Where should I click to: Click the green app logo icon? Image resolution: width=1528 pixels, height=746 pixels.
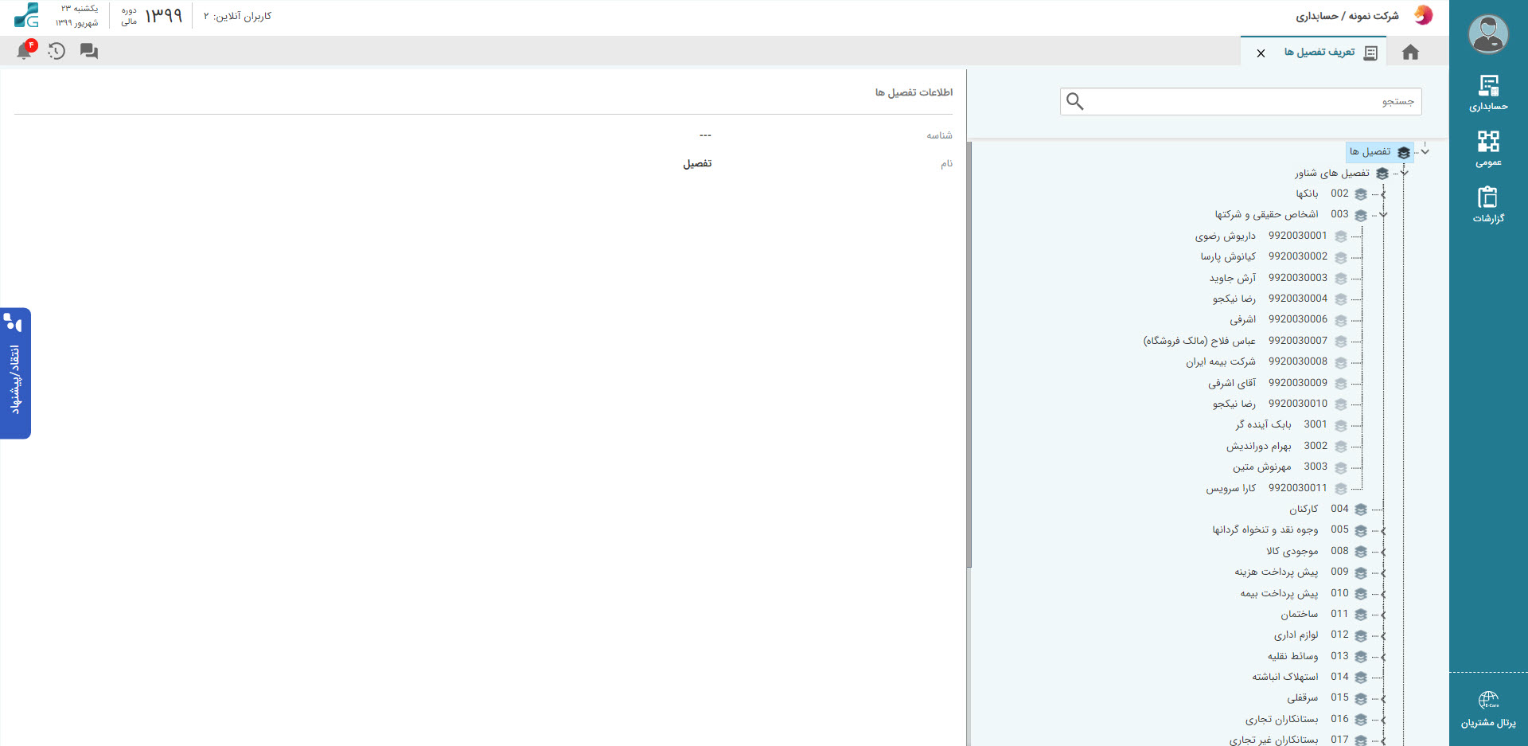point(26,15)
